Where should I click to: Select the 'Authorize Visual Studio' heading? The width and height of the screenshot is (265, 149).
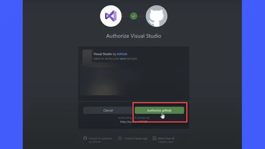tap(134, 36)
